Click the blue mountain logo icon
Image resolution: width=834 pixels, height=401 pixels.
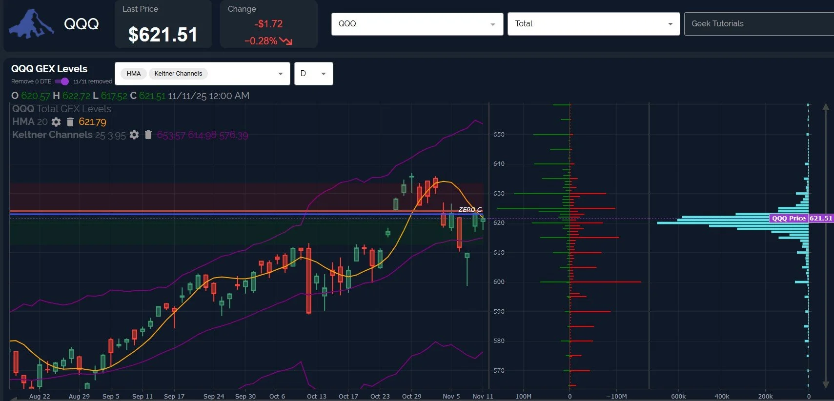31,23
